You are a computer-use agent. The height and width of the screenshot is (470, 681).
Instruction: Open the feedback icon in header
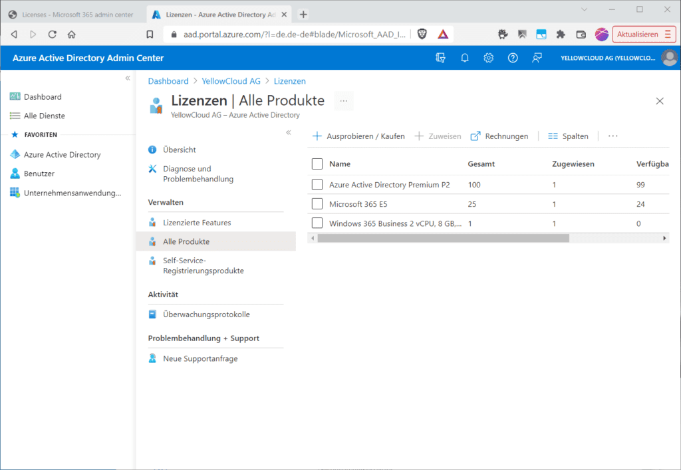coord(537,58)
